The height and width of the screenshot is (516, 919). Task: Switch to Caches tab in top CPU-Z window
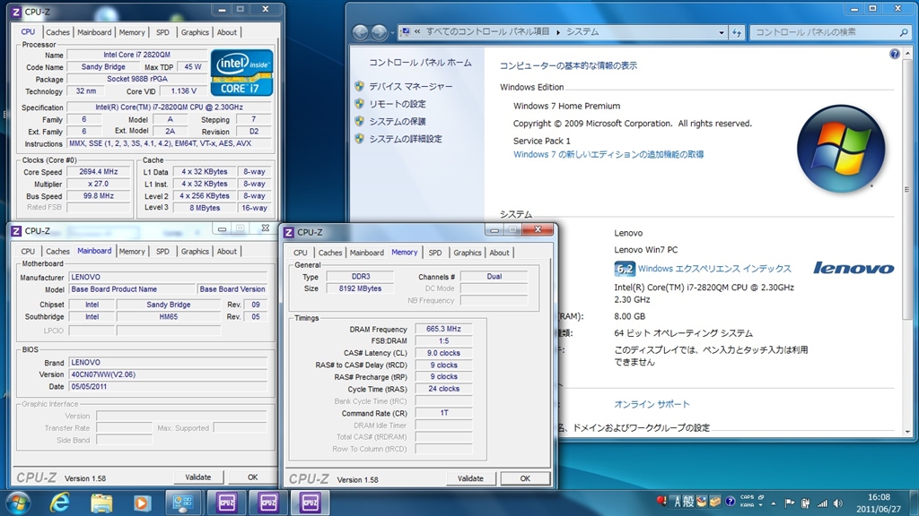57,32
